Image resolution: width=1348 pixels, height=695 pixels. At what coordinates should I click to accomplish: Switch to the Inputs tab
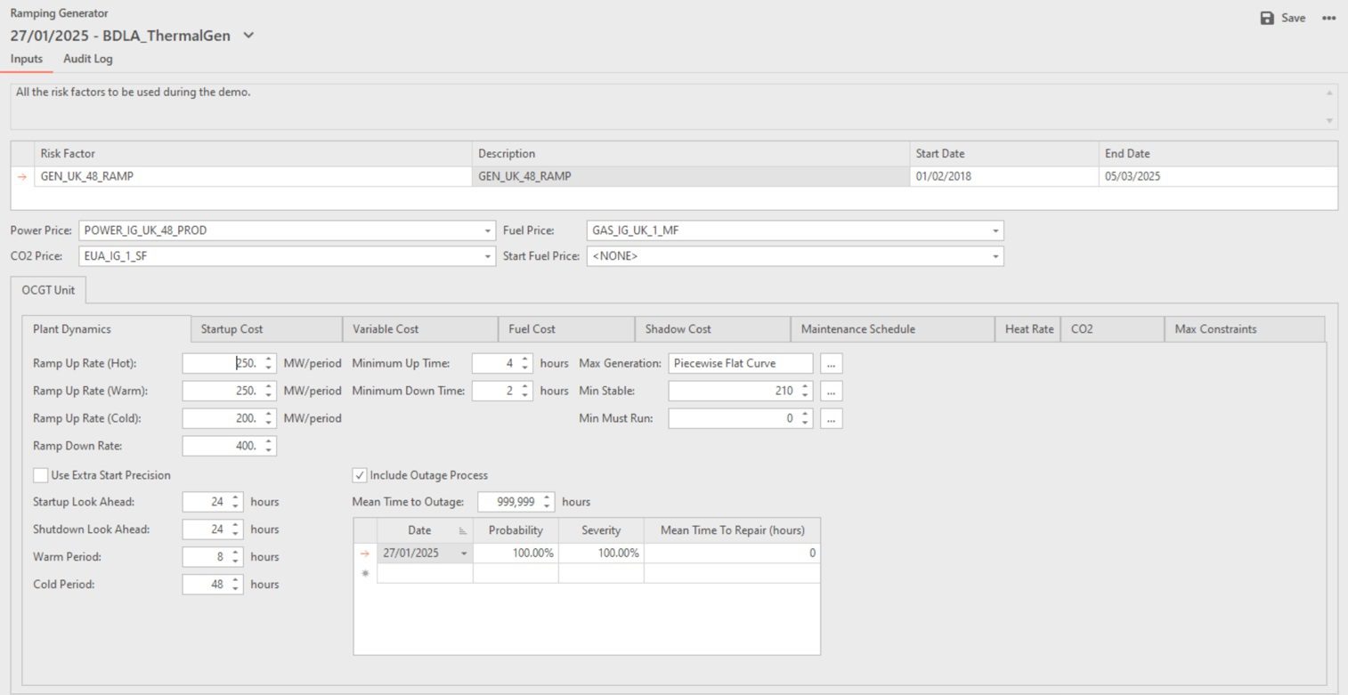pyautogui.click(x=27, y=59)
